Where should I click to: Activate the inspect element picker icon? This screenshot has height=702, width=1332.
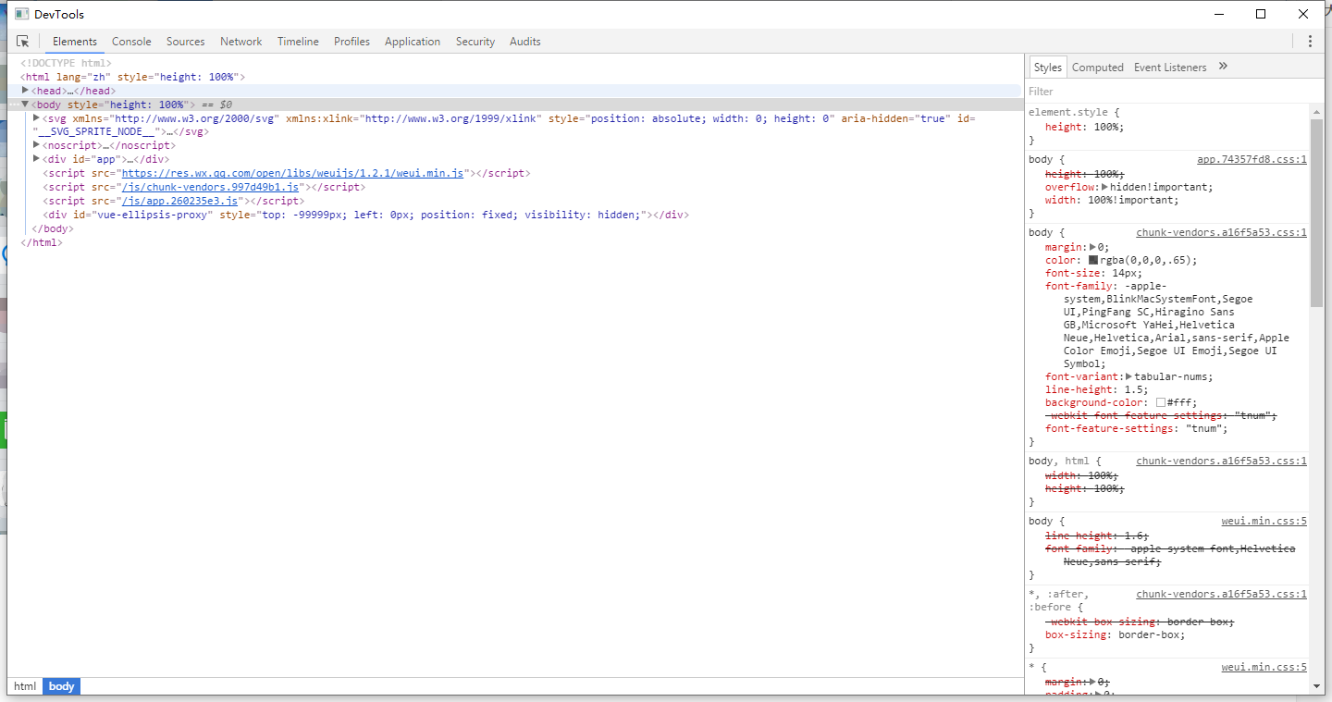23,42
